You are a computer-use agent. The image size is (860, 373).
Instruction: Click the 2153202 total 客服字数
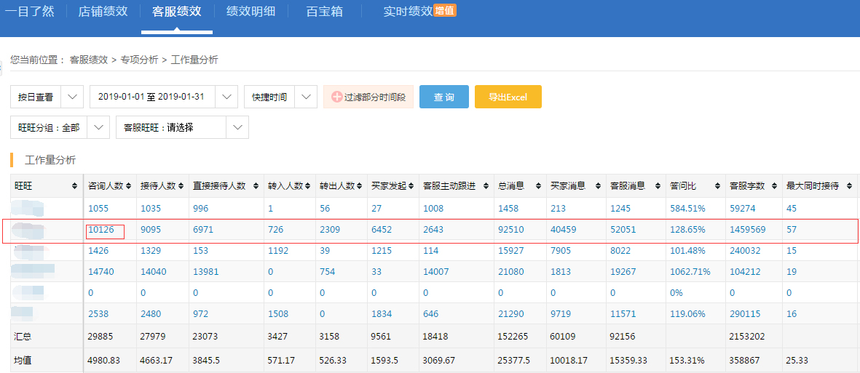(x=748, y=336)
